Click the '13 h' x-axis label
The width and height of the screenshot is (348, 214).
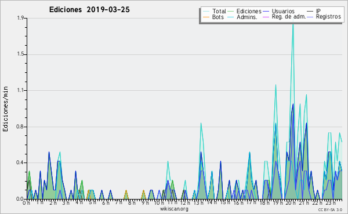(x=199, y=203)
